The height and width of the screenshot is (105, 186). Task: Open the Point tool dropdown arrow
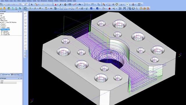(x=58, y=5)
